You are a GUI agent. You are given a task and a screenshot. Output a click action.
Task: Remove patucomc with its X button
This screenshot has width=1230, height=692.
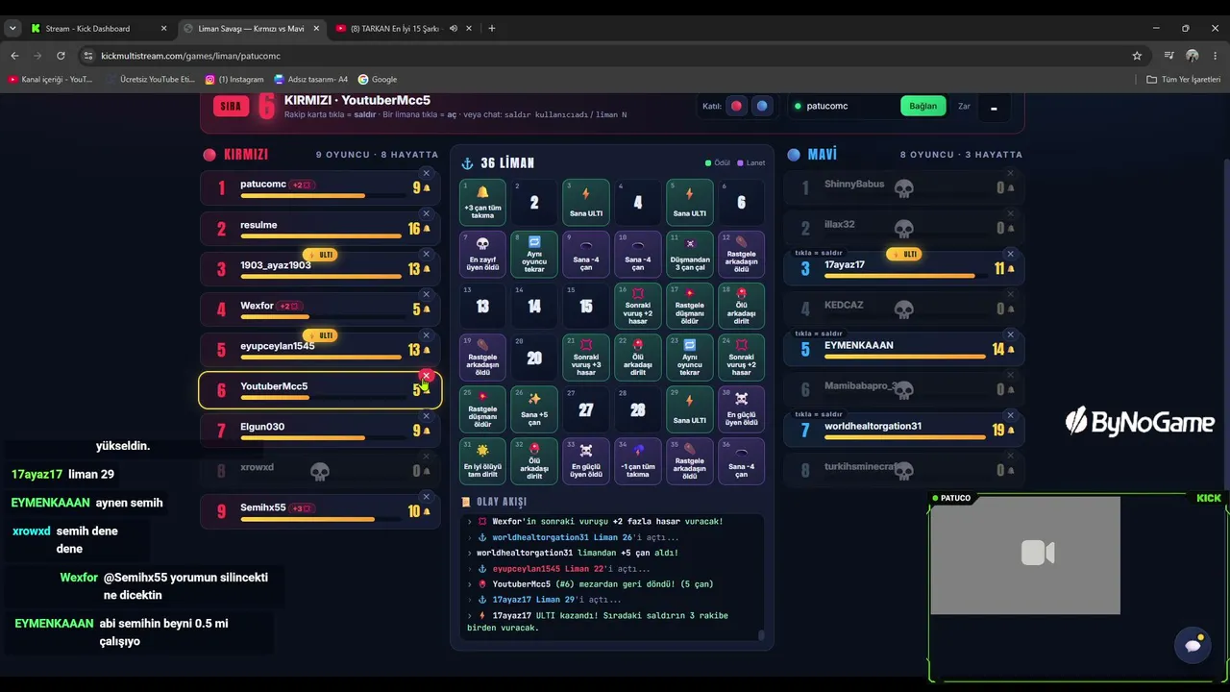pos(427,173)
